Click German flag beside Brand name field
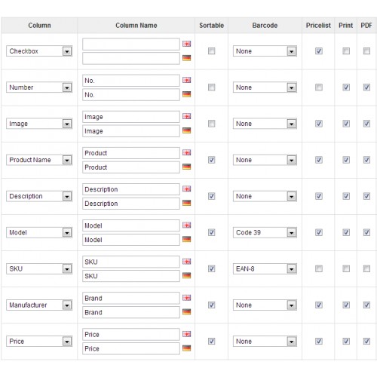The image size is (377, 377). click(186, 312)
